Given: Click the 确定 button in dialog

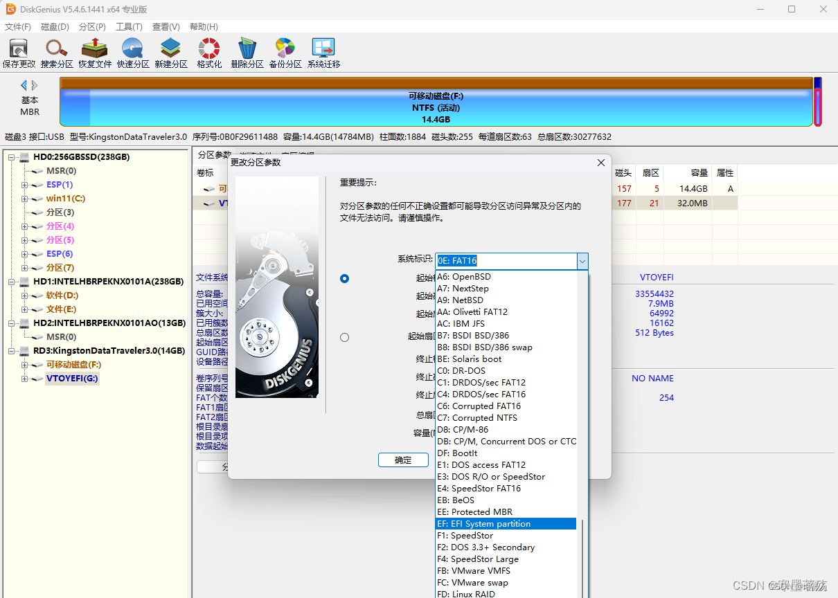Looking at the screenshot, I should (403, 460).
